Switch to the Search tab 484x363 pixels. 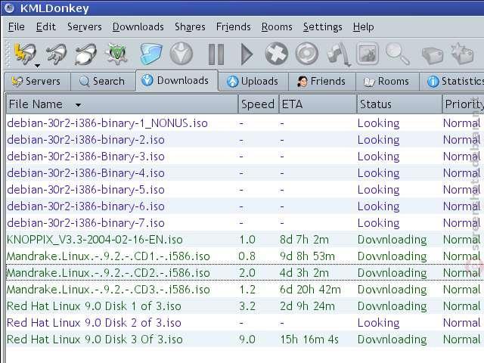[x=103, y=82]
